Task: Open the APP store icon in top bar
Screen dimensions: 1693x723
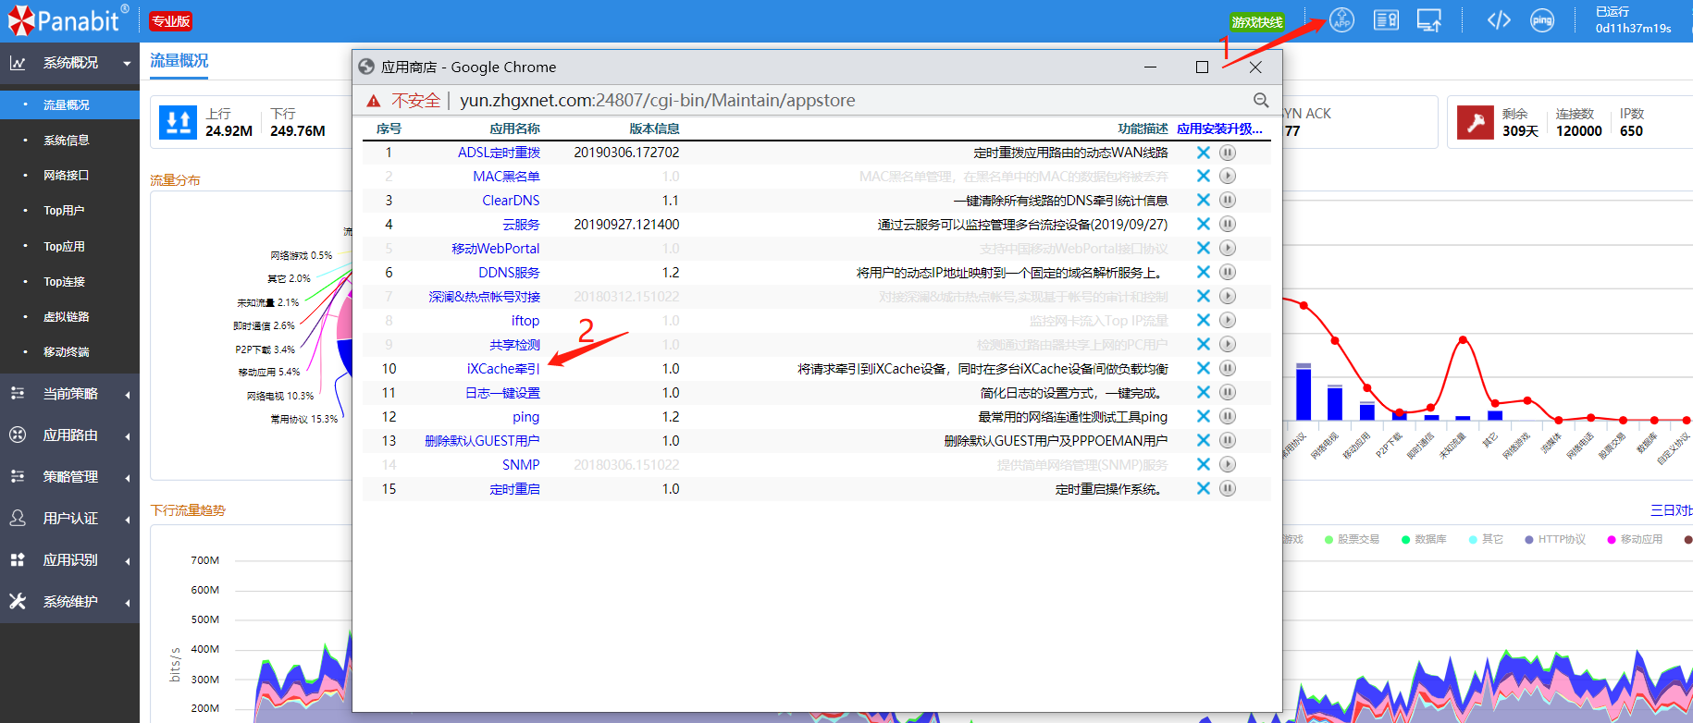Action: point(1341,19)
